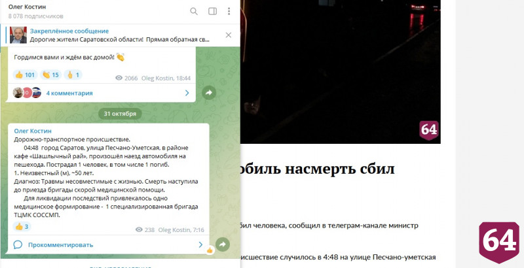Share the 7:16 post via forward arrow
This screenshot has width=524, height=268.
223,244
